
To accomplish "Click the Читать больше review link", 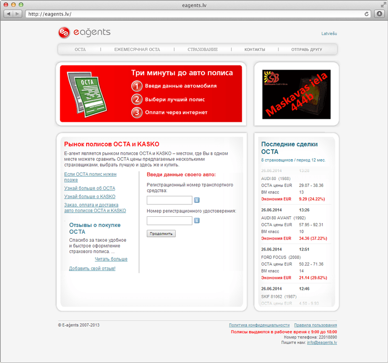I will 111,259.
